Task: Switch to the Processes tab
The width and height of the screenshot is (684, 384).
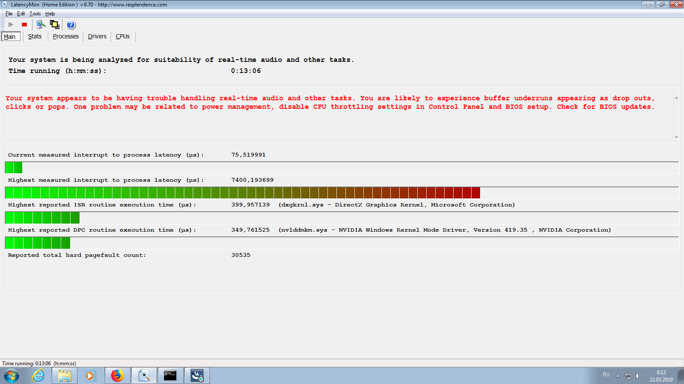Action: (x=66, y=37)
